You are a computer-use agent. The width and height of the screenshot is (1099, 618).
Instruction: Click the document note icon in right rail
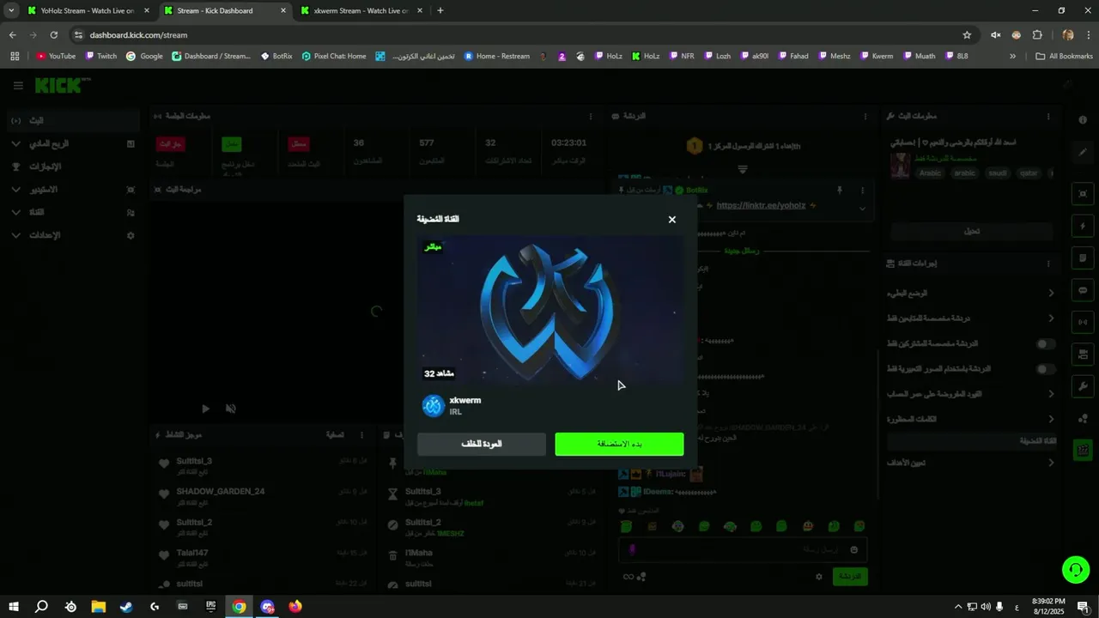pyautogui.click(x=1083, y=258)
